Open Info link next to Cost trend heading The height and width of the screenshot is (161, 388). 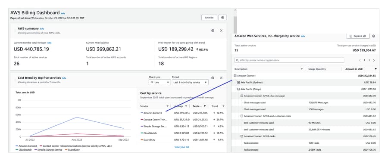tap(64, 78)
